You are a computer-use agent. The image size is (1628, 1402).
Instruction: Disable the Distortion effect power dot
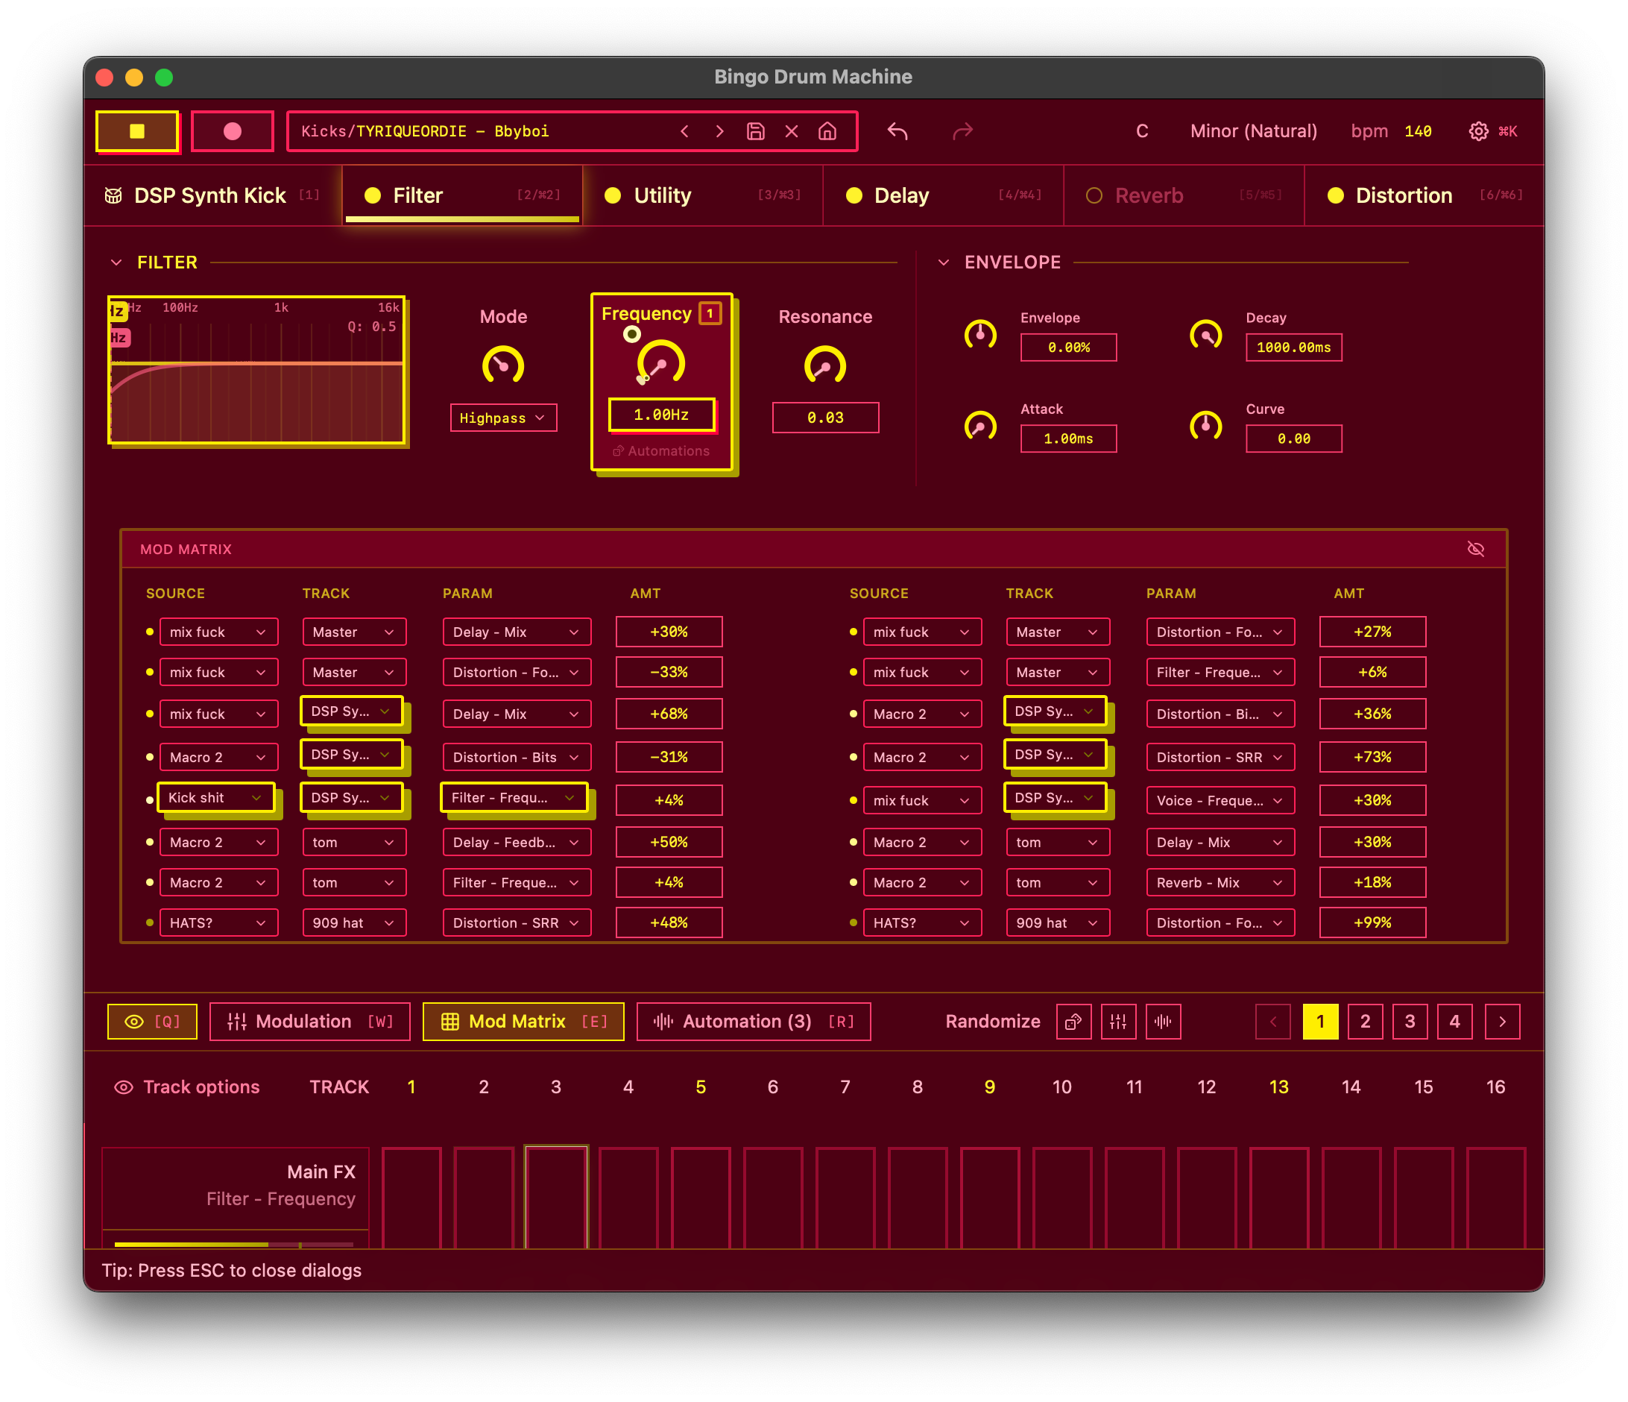[x=1335, y=195]
